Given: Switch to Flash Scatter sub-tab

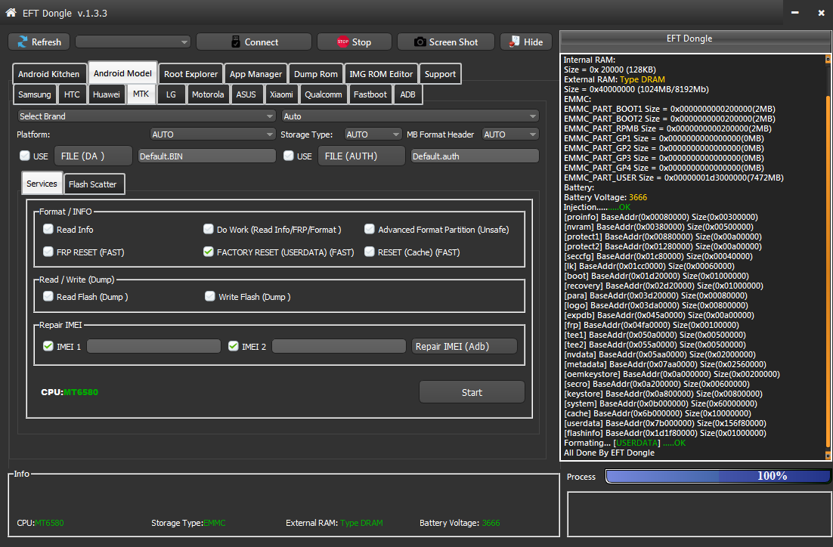Looking at the screenshot, I should click(x=92, y=184).
